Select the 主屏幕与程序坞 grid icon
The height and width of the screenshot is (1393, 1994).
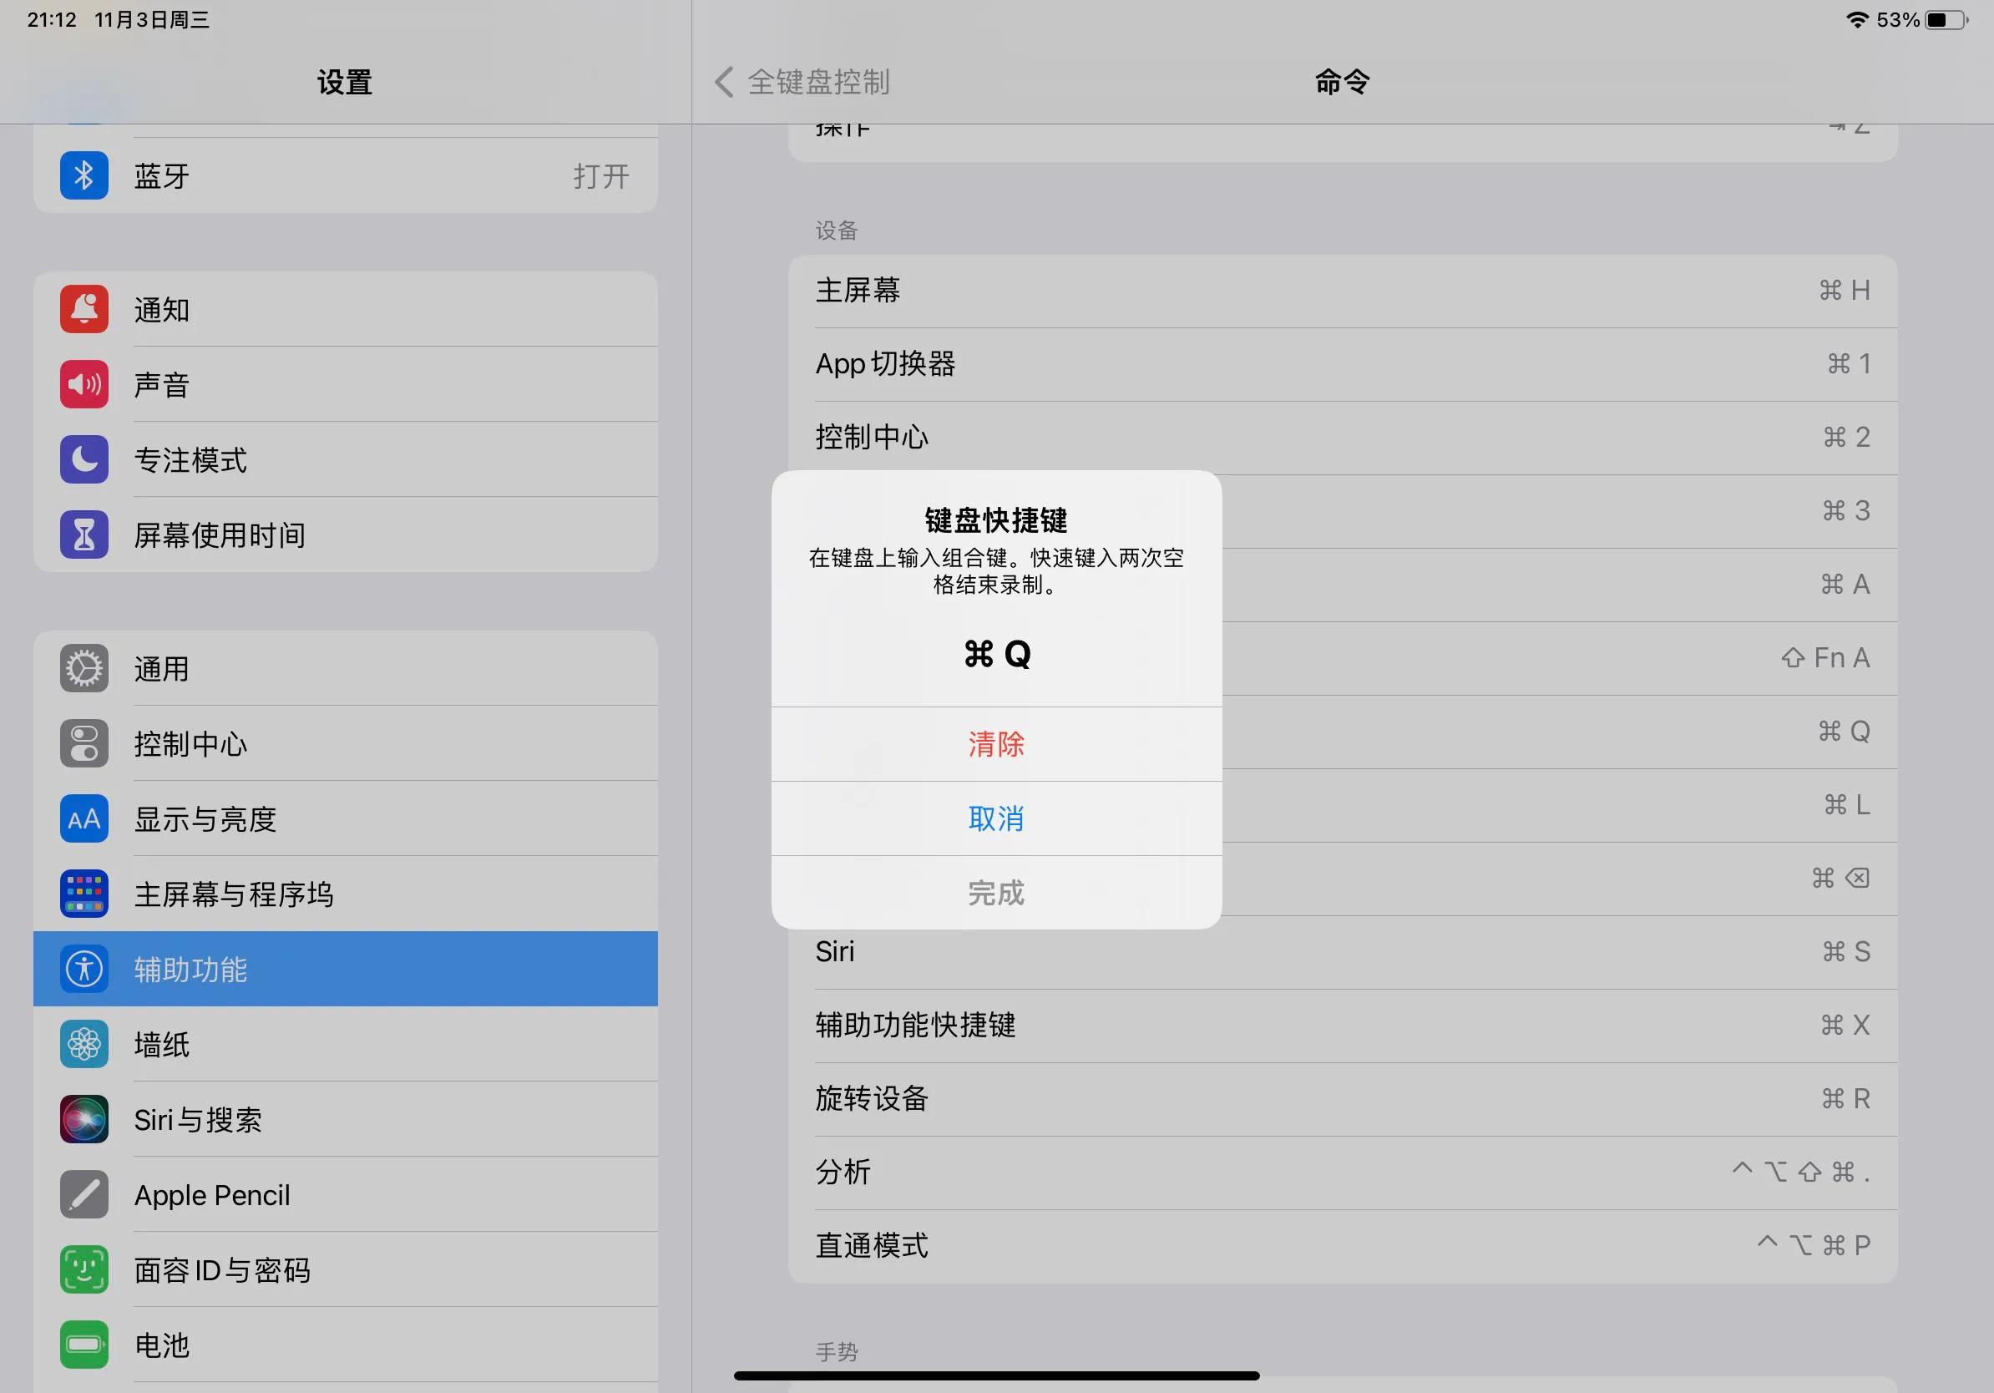(84, 894)
